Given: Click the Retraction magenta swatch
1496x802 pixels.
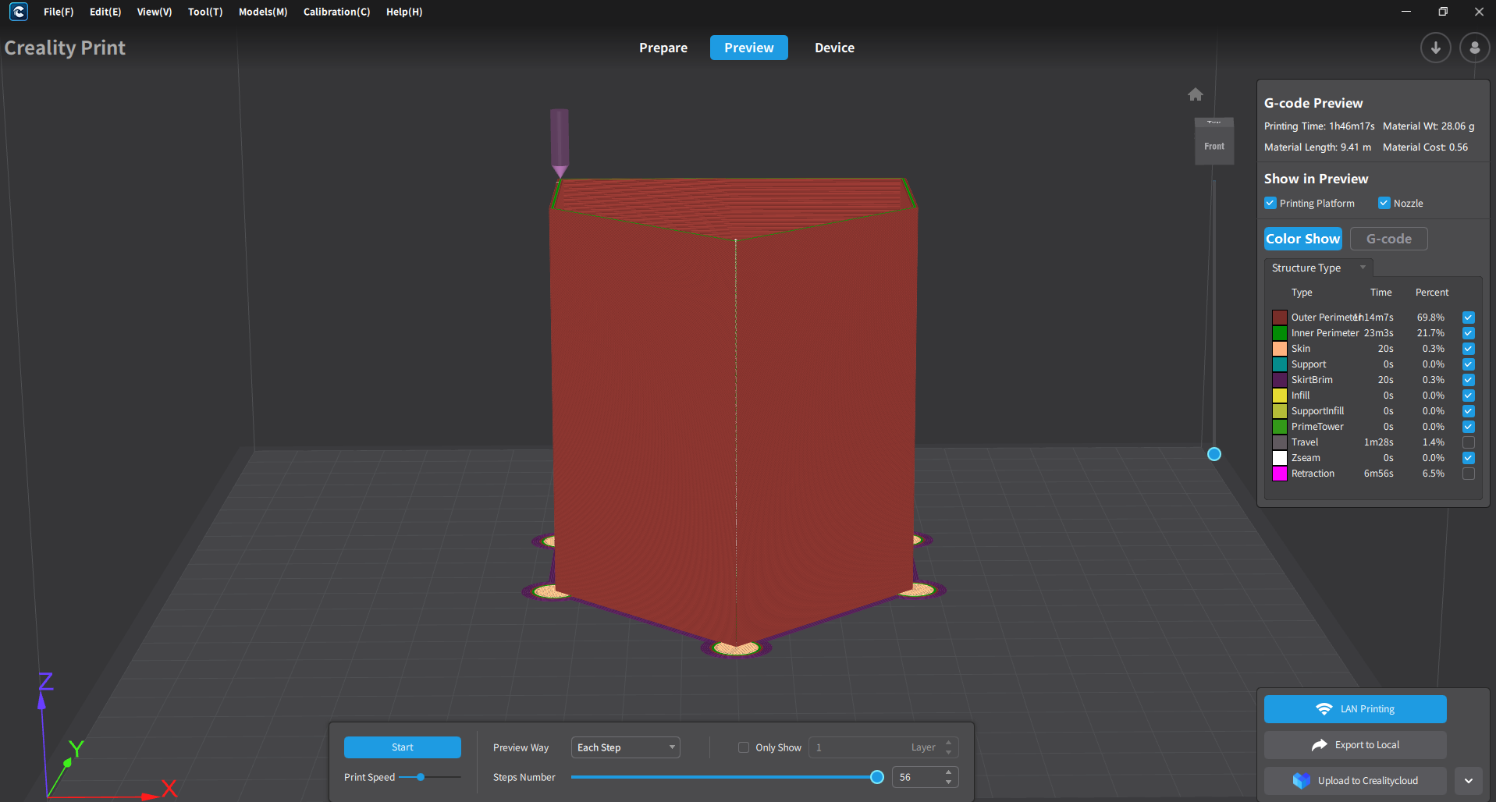Looking at the screenshot, I should click(1280, 474).
